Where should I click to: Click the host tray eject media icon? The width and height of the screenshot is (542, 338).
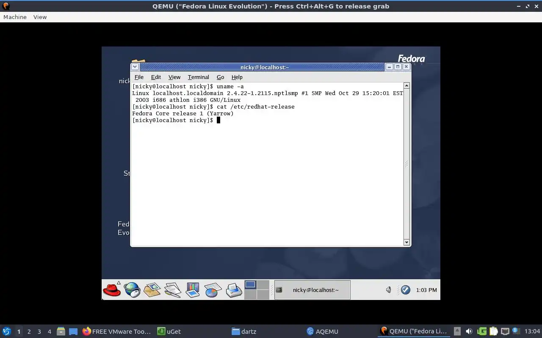tap(457, 331)
